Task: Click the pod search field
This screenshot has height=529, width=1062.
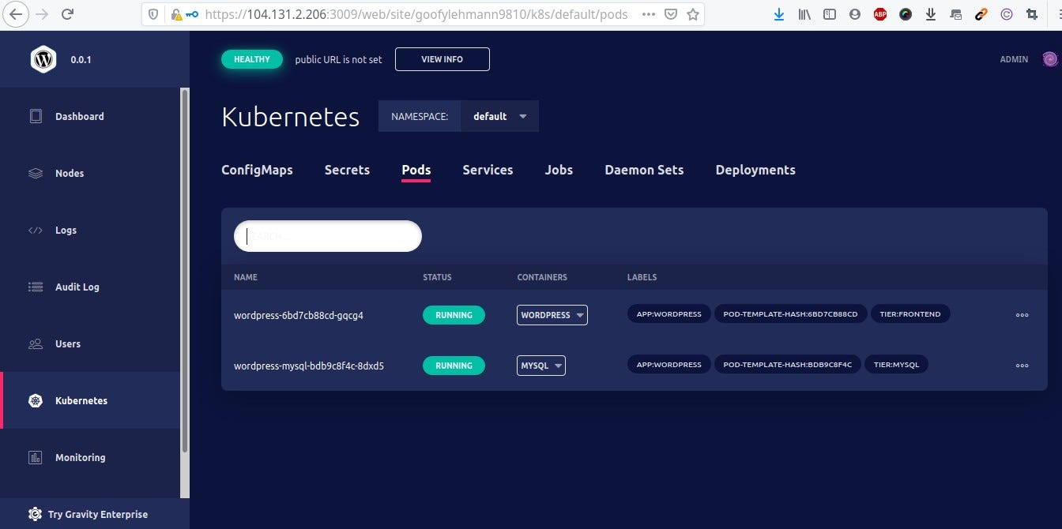Action: [x=328, y=236]
